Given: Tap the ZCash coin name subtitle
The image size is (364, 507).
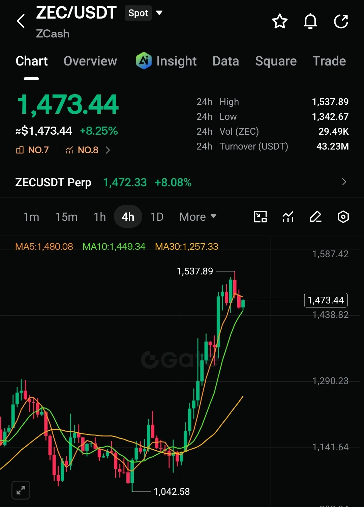Looking at the screenshot, I should [x=53, y=34].
